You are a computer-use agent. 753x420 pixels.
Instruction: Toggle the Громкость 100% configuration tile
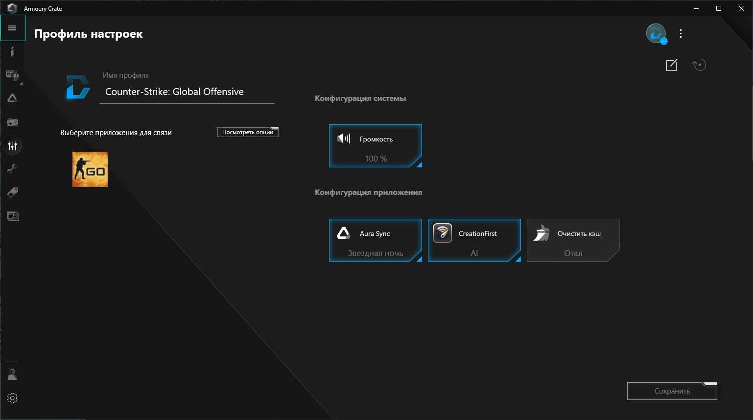[x=375, y=146]
